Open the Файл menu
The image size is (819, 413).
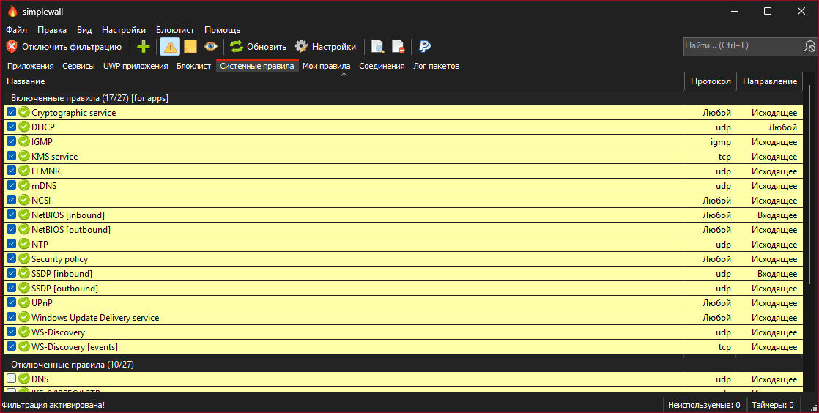tap(17, 30)
